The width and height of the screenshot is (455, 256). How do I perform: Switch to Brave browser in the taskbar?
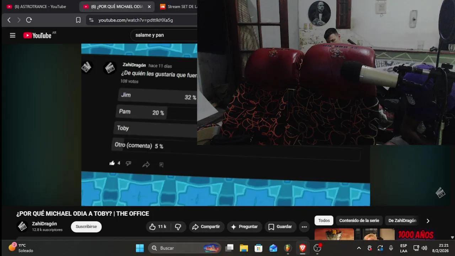click(x=303, y=248)
